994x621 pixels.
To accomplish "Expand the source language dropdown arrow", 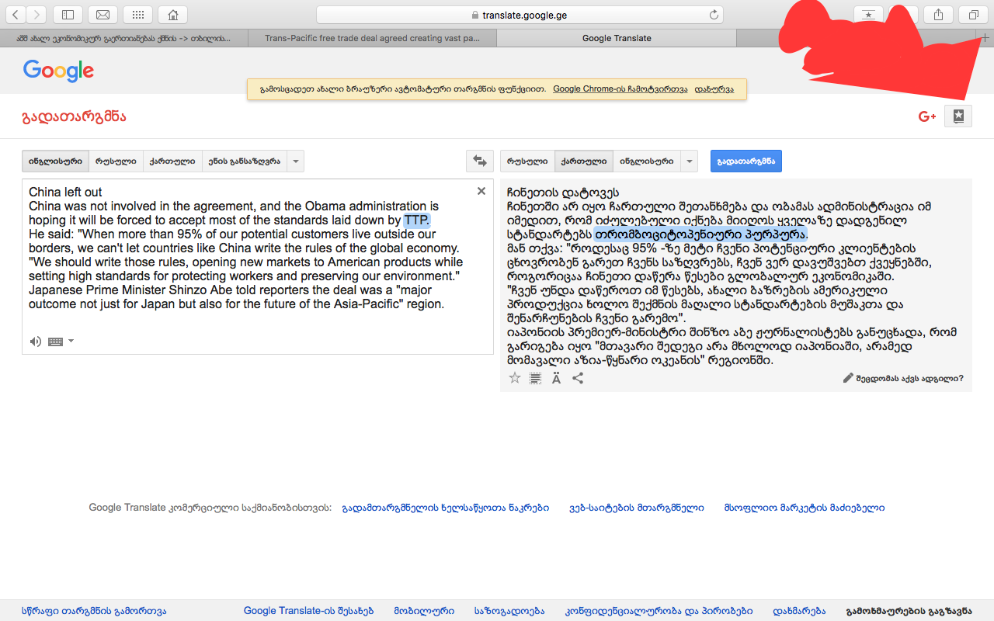I will click(x=295, y=161).
